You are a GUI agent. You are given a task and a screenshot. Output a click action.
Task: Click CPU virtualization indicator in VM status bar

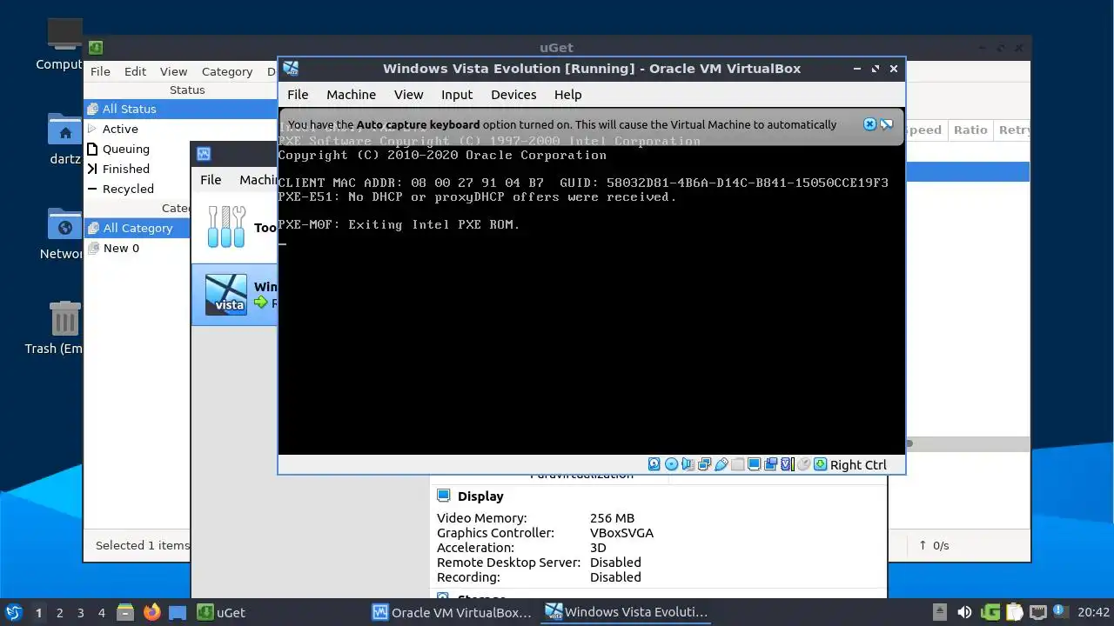pyautogui.click(x=787, y=464)
